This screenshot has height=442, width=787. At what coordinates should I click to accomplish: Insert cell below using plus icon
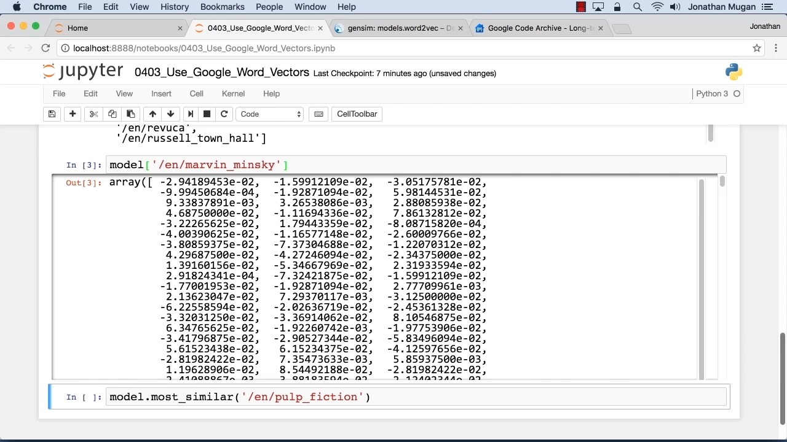[x=73, y=114]
